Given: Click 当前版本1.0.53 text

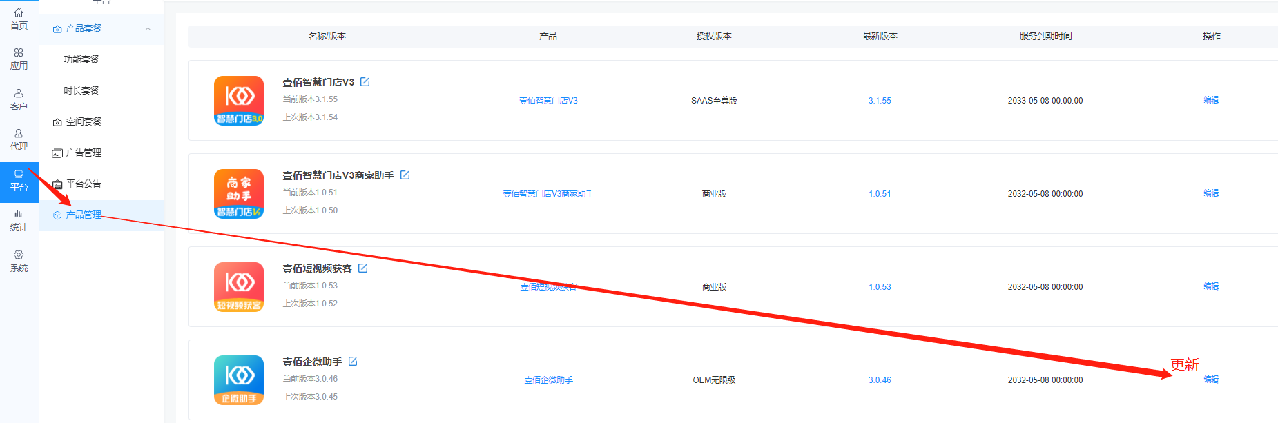Looking at the screenshot, I should (310, 286).
